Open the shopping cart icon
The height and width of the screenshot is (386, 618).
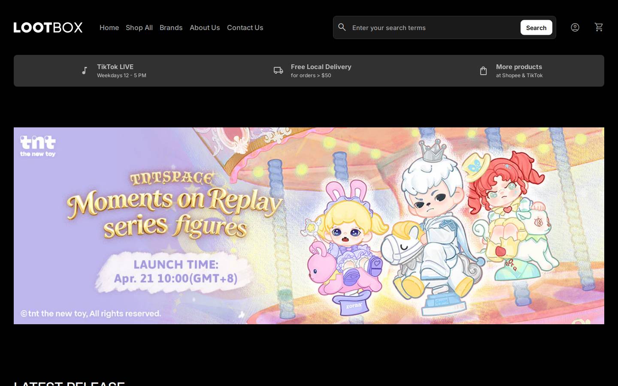599,27
